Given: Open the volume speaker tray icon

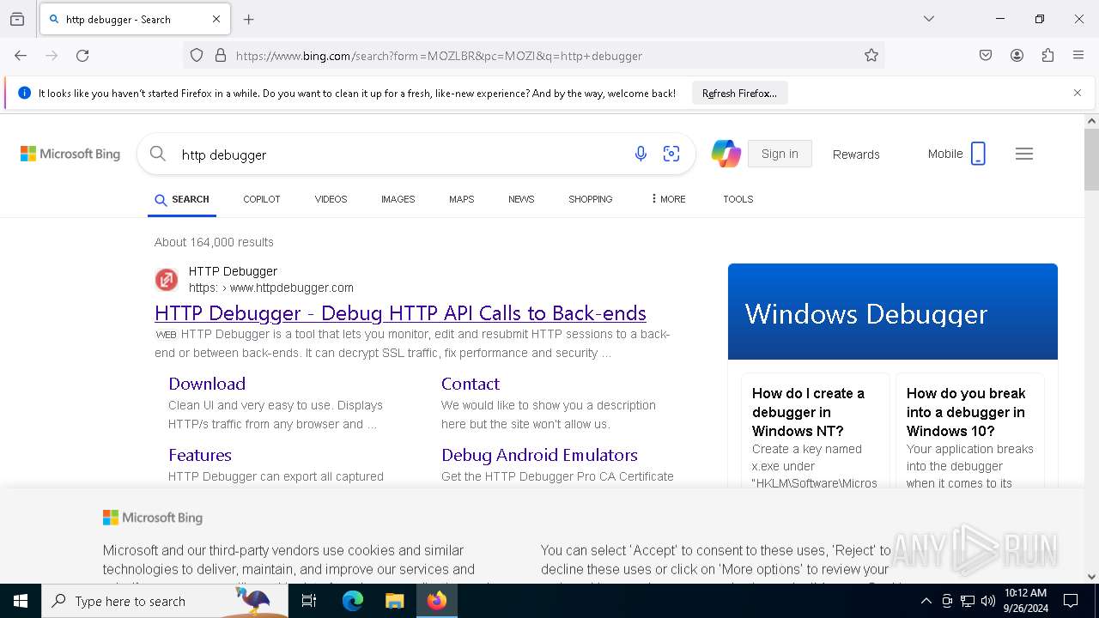Looking at the screenshot, I should click(x=988, y=601).
